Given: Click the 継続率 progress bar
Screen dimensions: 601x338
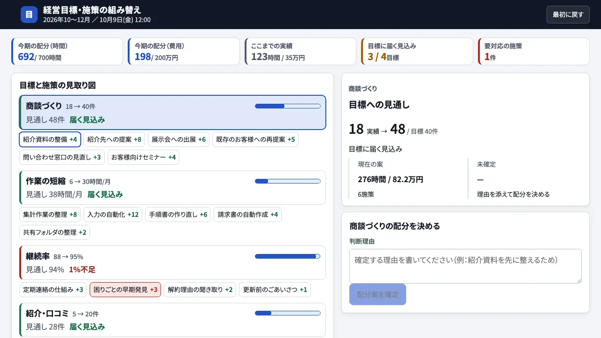Looking at the screenshot, I should (287, 256).
